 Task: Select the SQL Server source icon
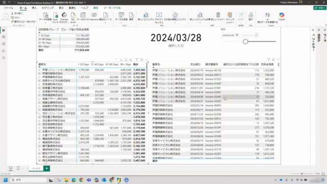pyautogui.click(x=73, y=15)
